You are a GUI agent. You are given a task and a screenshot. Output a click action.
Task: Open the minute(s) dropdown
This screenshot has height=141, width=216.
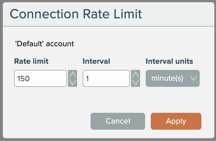(x=172, y=78)
